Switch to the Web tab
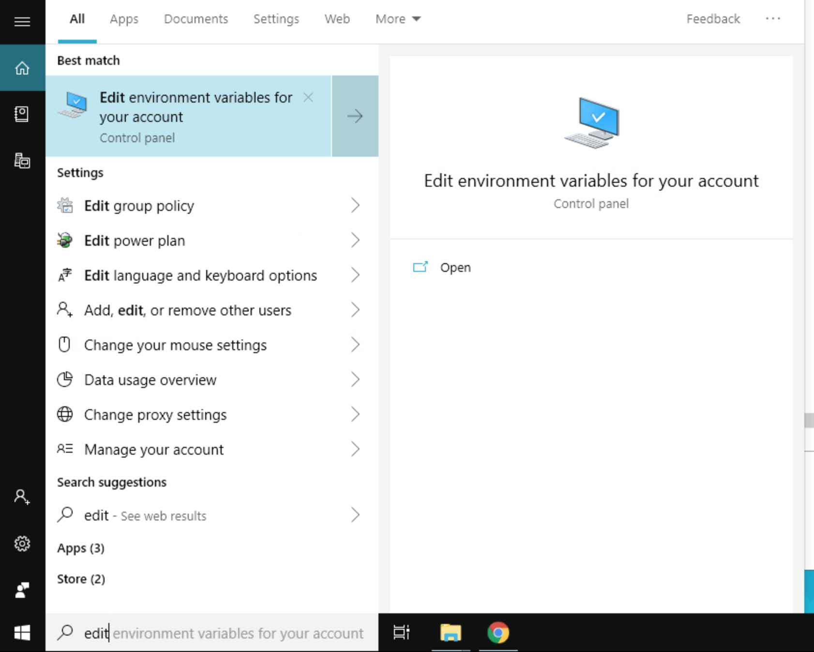The height and width of the screenshot is (652, 814). coord(337,19)
